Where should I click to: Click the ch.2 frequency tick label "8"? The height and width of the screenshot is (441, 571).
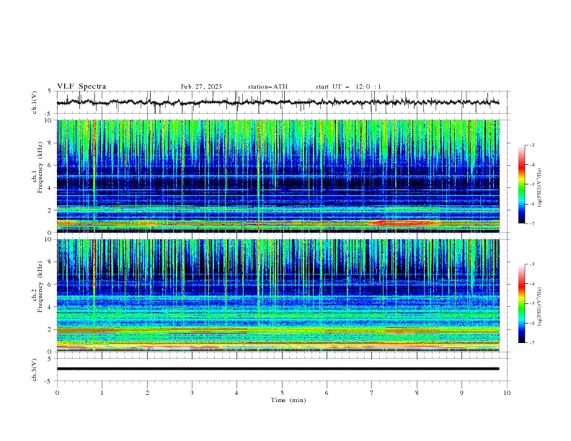tap(50, 262)
